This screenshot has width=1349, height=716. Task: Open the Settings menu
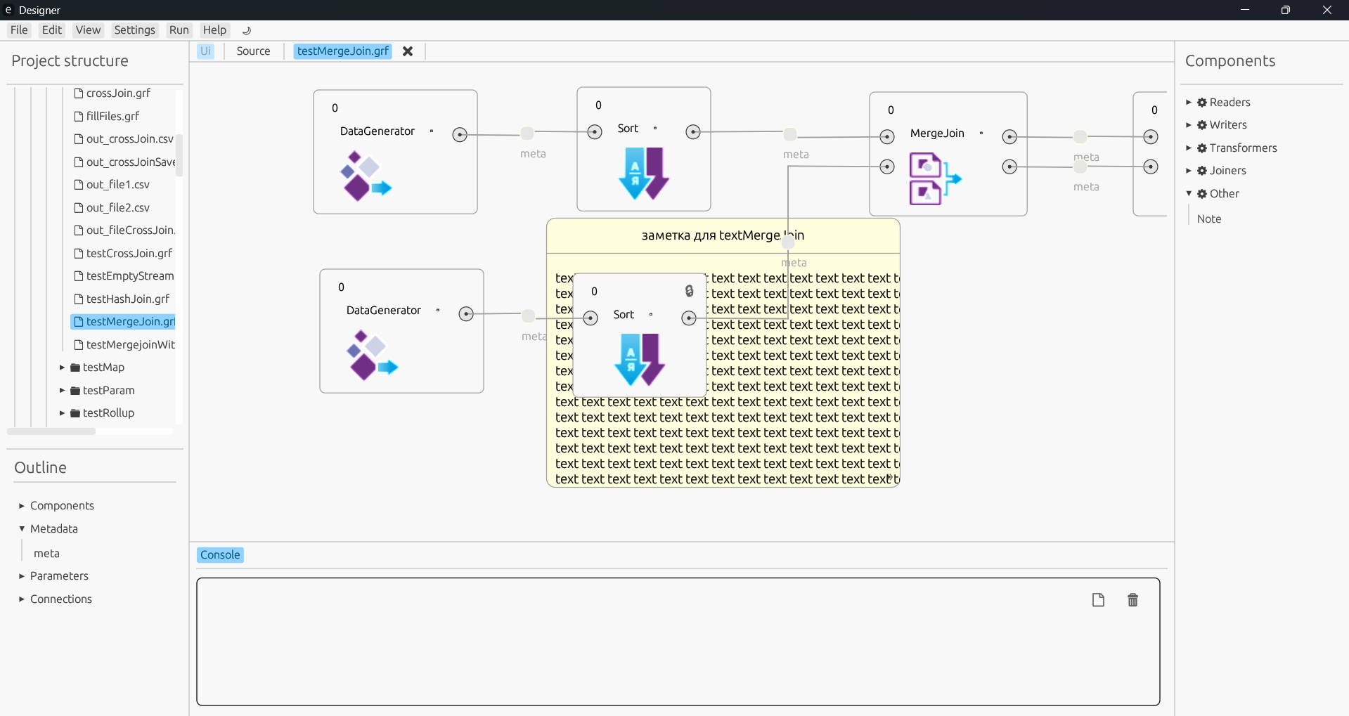click(x=134, y=30)
